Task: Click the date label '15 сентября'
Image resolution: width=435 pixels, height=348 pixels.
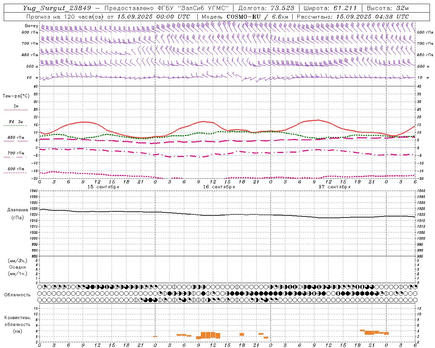Action: (x=103, y=187)
